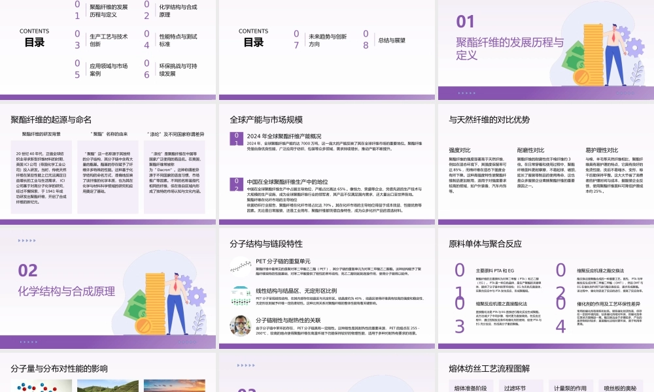
Task: Select the heading 主要原料PTA和EG
Action: 494,270
